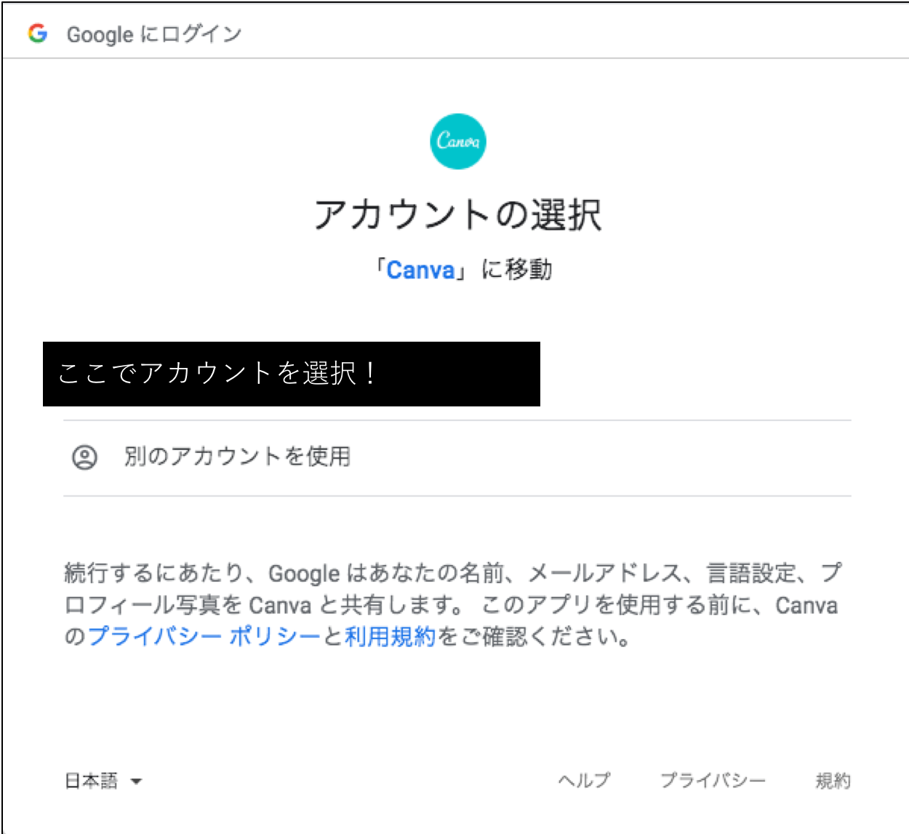Open 規約 in the footer
This screenshot has height=834, width=909.
tap(833, 781)
